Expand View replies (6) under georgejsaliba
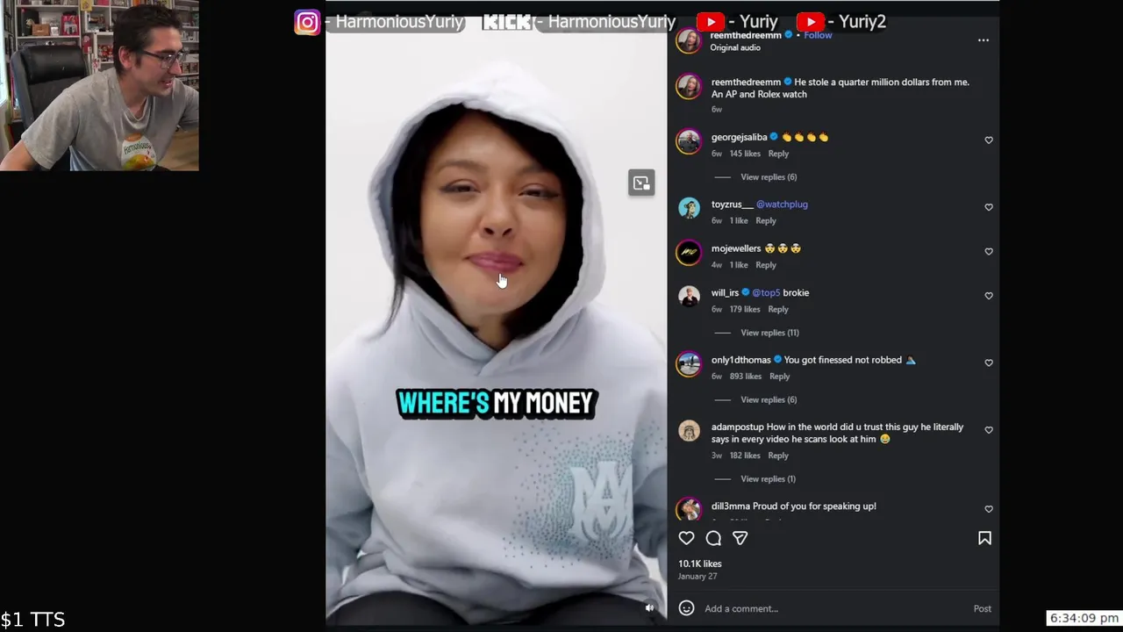The height and width of the screenshot is (632, 1123). coord(769,177)
